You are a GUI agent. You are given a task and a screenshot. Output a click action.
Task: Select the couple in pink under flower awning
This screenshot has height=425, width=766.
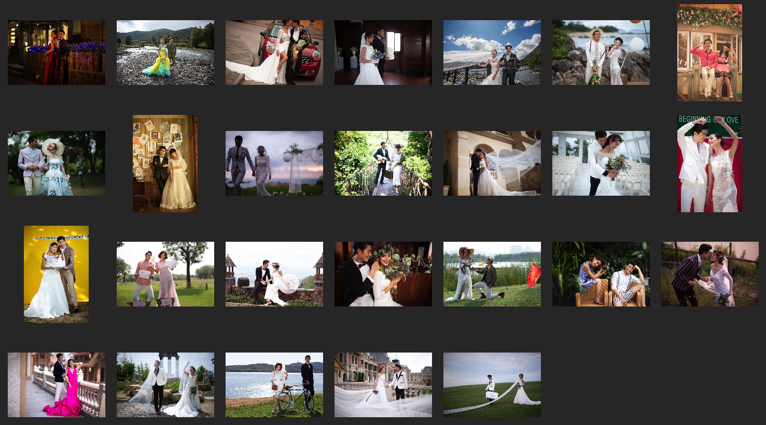709,52
